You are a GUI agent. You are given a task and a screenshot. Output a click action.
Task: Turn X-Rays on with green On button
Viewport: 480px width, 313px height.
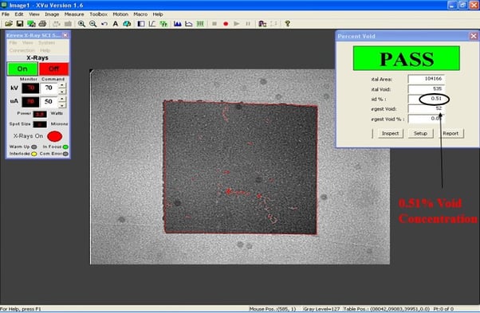pos(22,68)
